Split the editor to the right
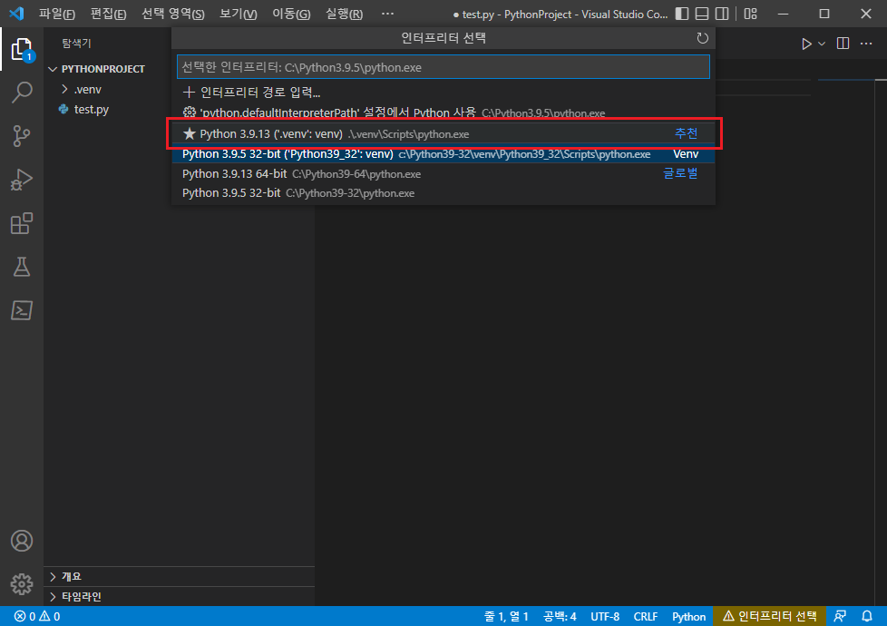The height and width of the screenshot is (626, 887). pos(843,44)
